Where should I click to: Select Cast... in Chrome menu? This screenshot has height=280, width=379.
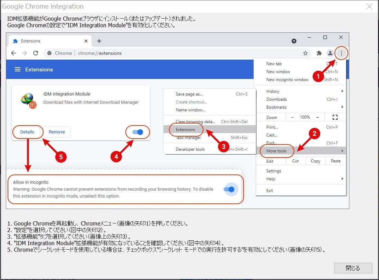coord(272,135)
